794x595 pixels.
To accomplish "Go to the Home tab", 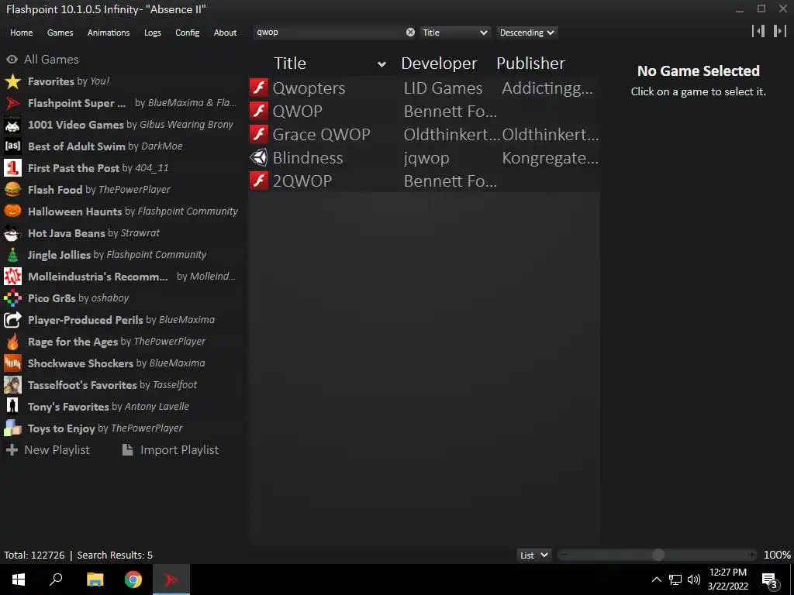I will (x=21, y=33).
